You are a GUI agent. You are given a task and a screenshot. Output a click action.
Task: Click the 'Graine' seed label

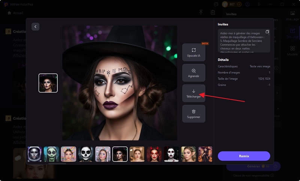[x=222, y=85]
